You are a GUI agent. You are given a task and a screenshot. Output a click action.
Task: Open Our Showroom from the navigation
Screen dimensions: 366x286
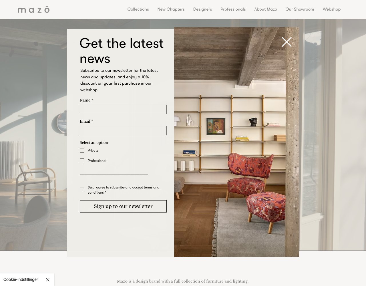(300, 9)
